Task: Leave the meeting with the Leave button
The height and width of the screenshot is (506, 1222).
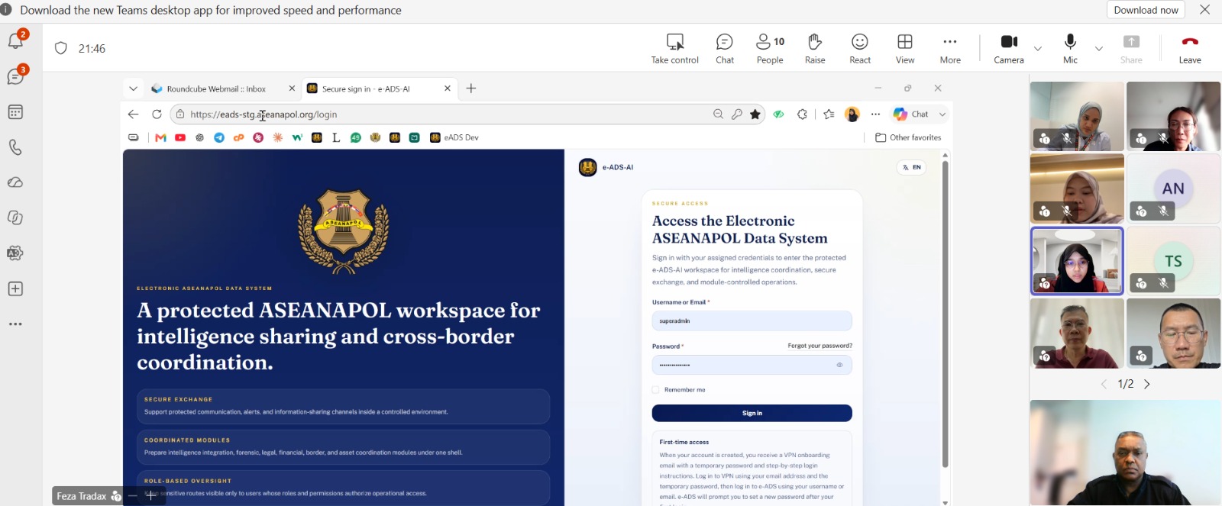Action: click(1190, 49)
